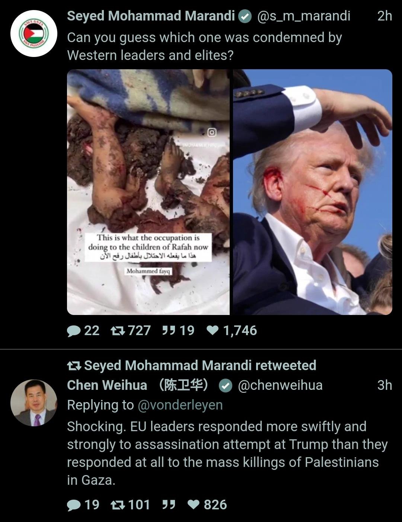The width and height of the screenshot is (402, 522).
Task: Tap the quote icon on Chen Weihua's tweet
Action: (x=169, y=505)
